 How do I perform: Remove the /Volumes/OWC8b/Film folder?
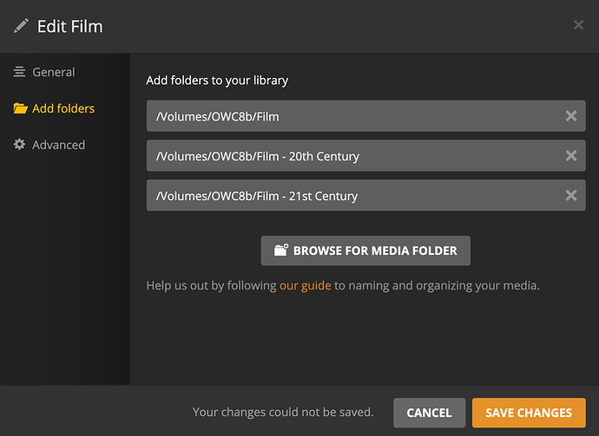tap(570, 116)
